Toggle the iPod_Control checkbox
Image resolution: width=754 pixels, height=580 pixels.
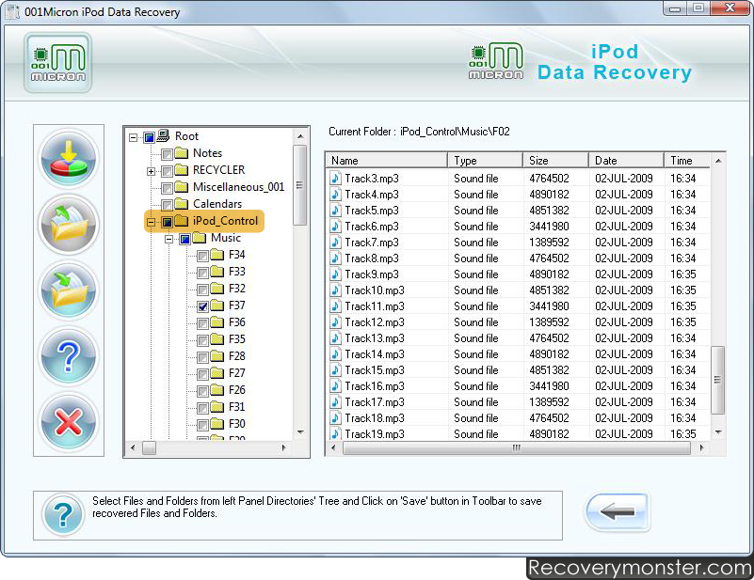167,222
